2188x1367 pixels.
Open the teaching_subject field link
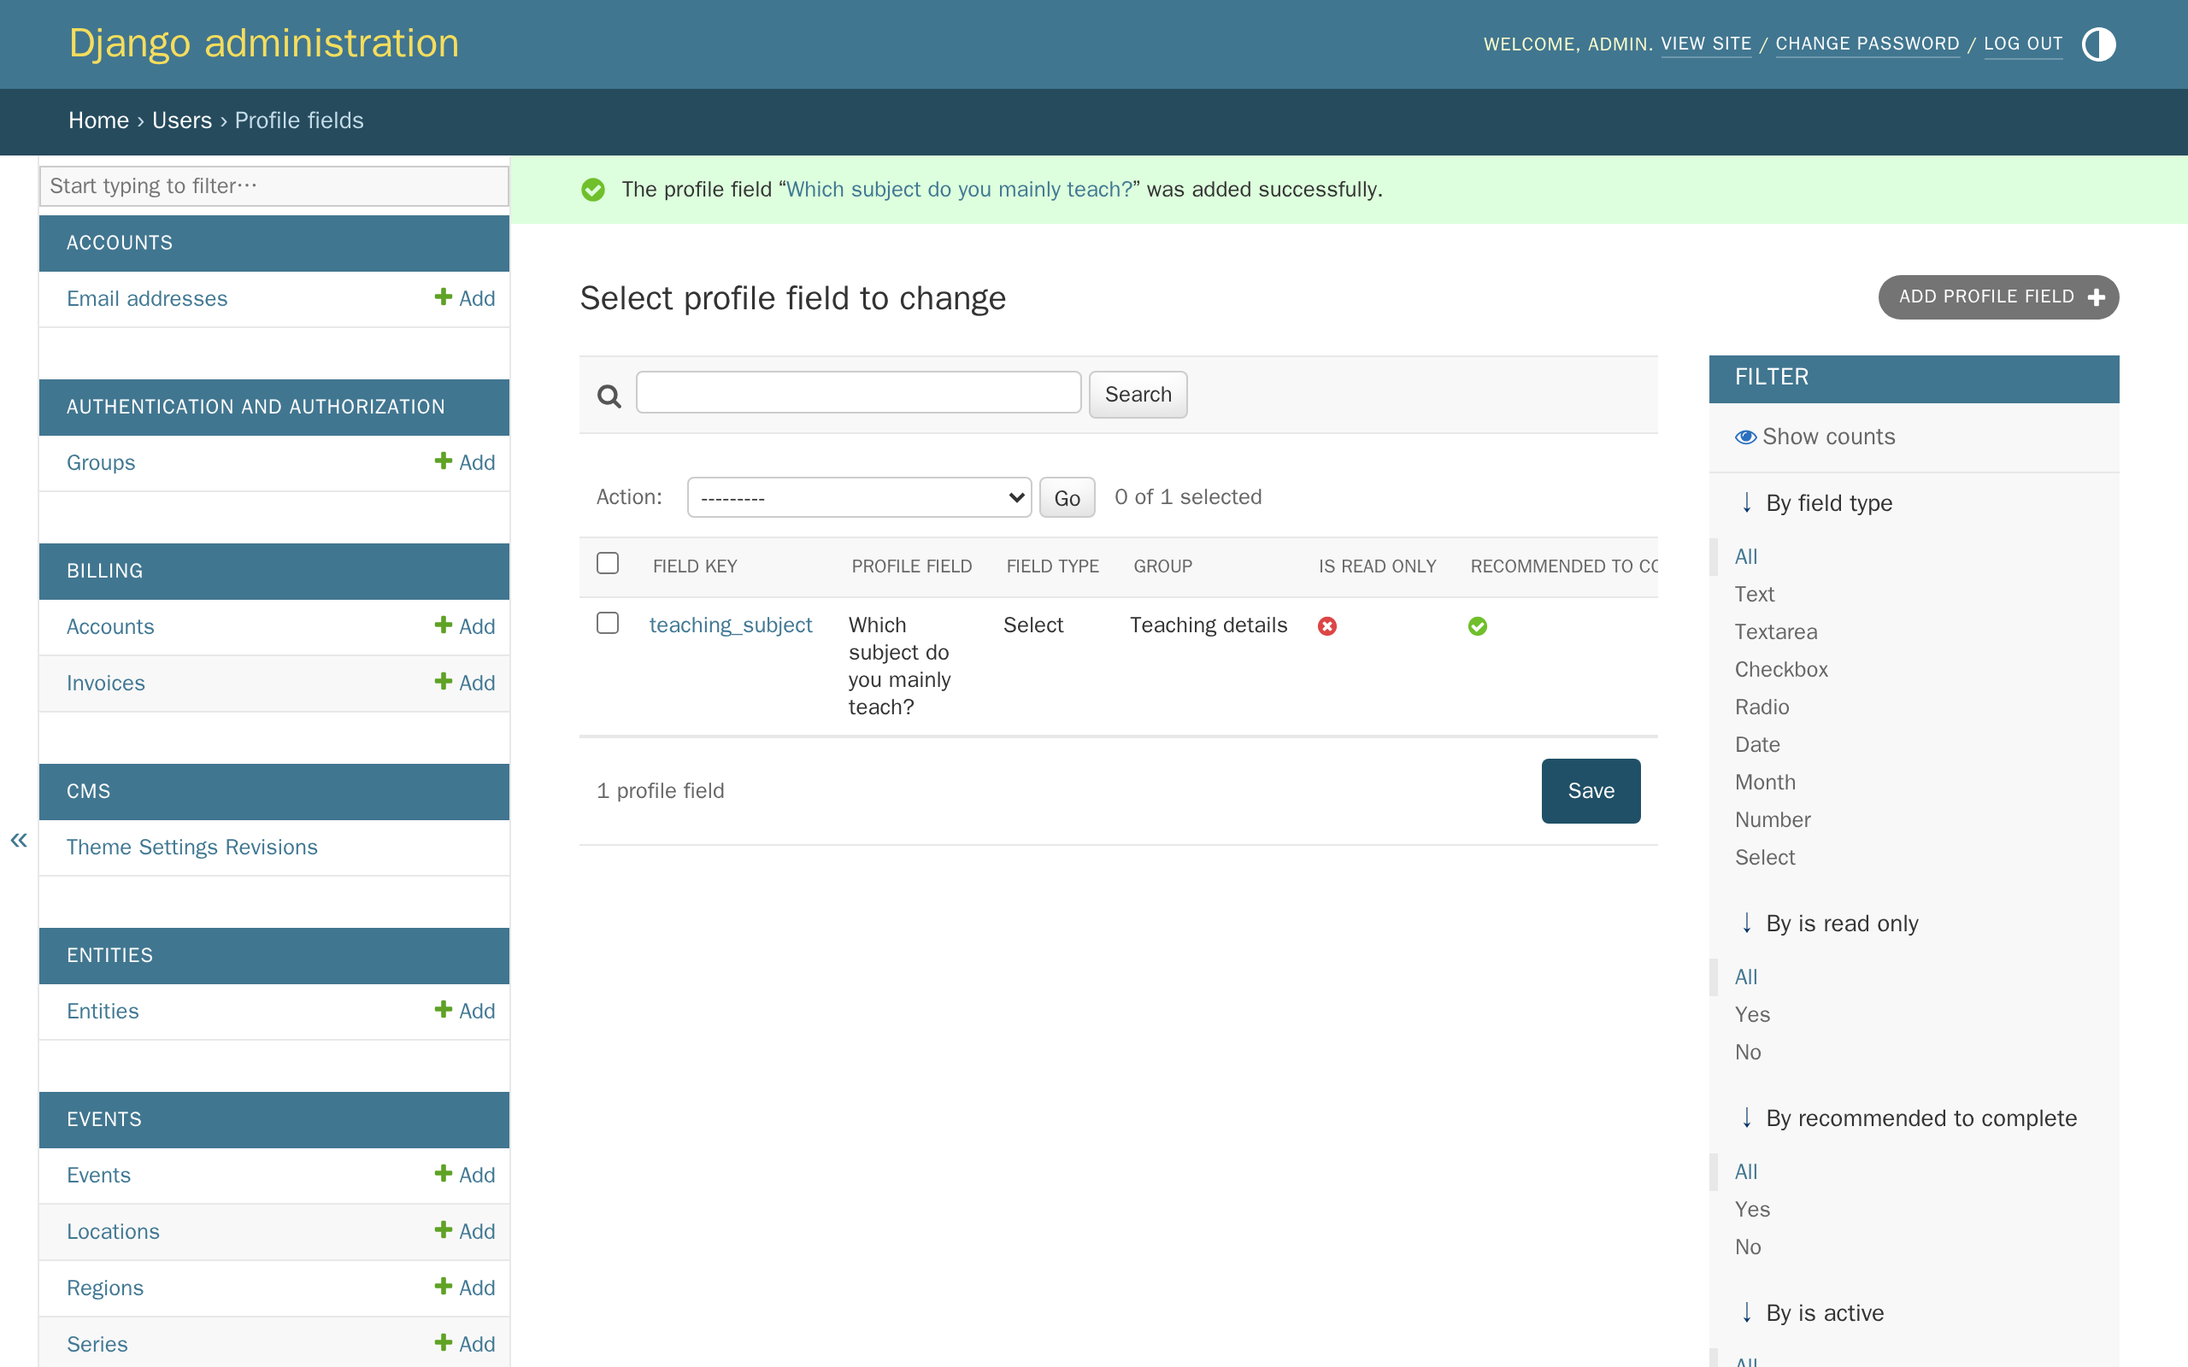point(731,625)
